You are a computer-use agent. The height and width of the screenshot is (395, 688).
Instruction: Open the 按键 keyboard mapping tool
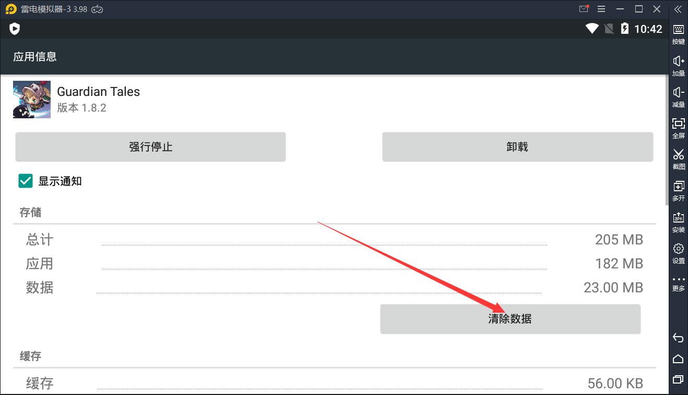point(678,34)
